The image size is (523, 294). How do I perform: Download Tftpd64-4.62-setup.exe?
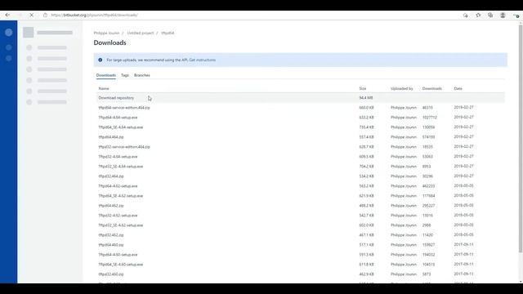point(118,186)
